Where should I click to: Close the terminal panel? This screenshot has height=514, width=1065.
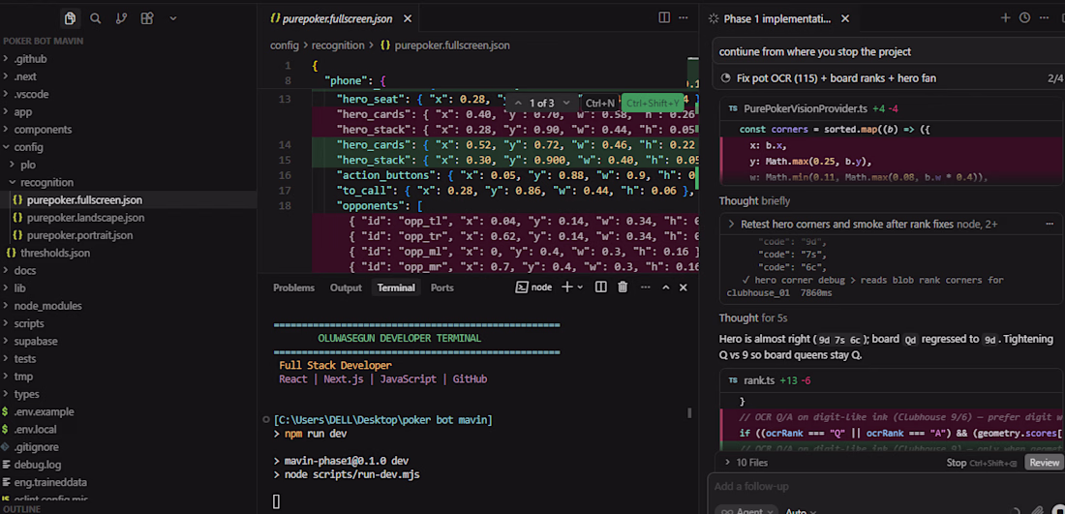684,287
